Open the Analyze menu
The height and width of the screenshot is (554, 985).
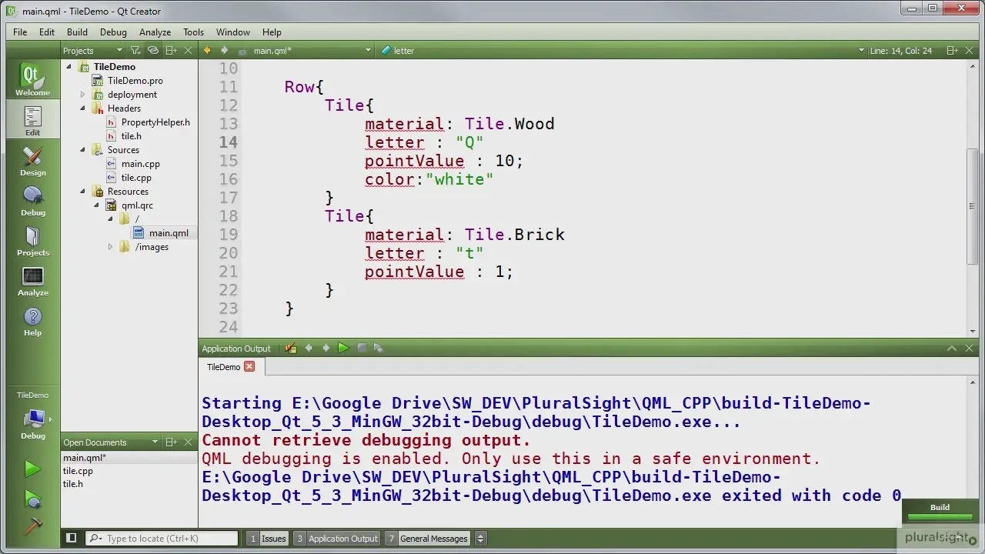[x=155, y=32]
